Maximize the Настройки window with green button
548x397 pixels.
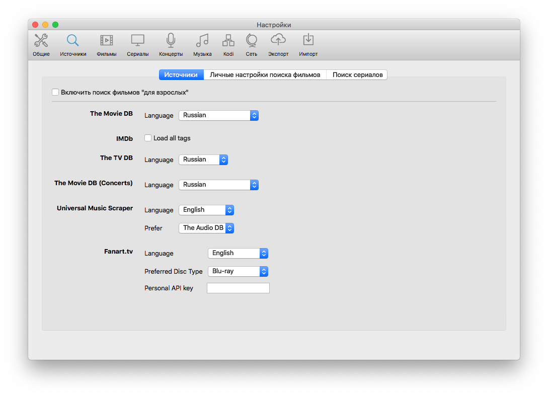(x=55, y=25)
